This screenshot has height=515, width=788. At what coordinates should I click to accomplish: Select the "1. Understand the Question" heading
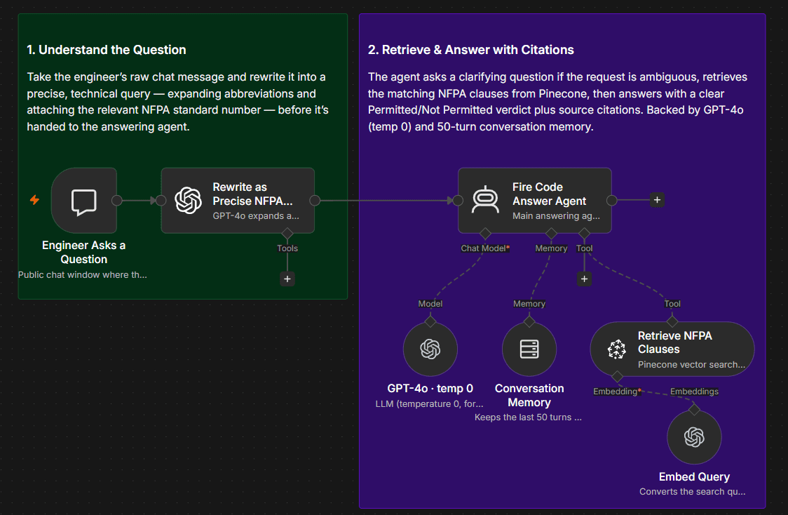click(107, 50)
